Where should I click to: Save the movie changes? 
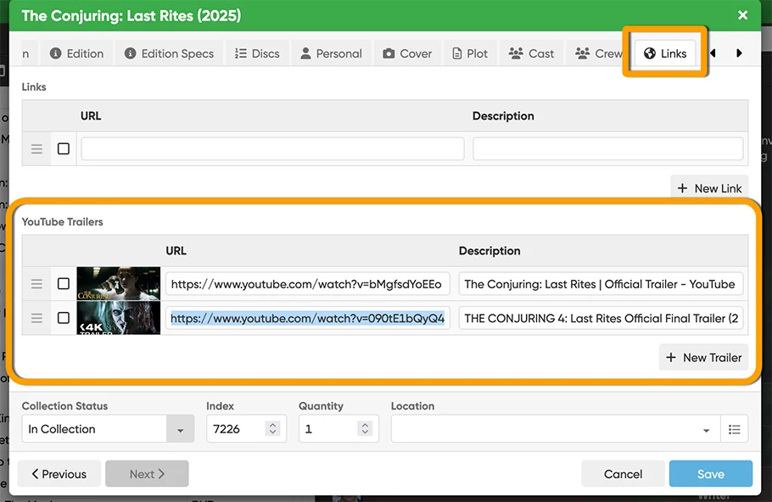(710, 473)
